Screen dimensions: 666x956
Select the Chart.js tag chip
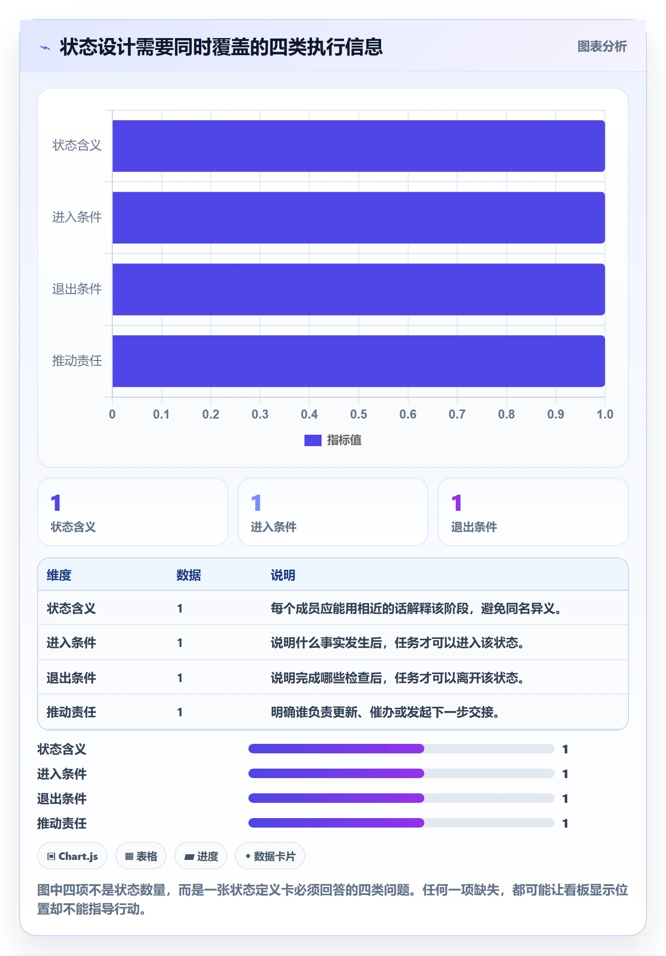point(72,856)
